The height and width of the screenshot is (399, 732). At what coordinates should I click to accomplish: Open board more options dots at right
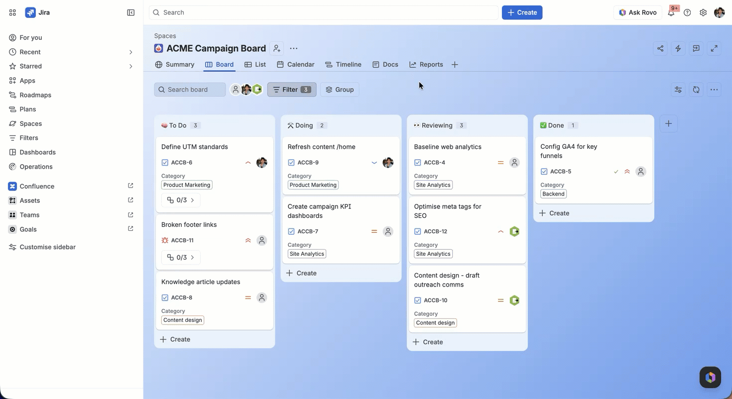point(714,90)
